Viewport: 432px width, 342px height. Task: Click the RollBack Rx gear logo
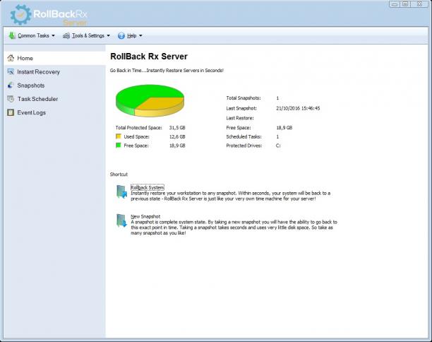[20, 15]
